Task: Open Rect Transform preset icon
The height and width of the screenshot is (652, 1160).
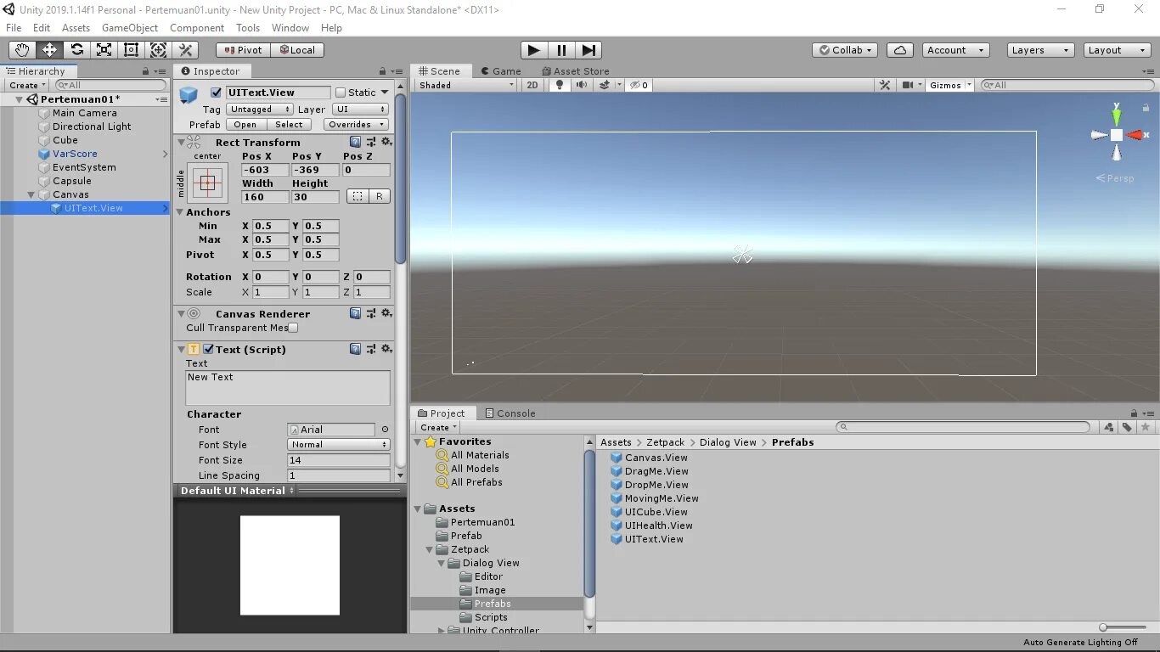Action: pos(371,142)
